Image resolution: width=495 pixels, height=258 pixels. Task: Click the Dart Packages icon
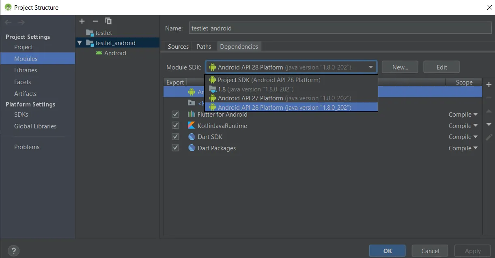click(192, 148)
